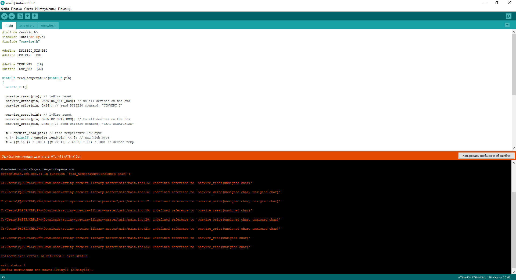Open a sketch using the up-arrow icon
The width and height of the screenshot is (516, 280).
(27, 16)
